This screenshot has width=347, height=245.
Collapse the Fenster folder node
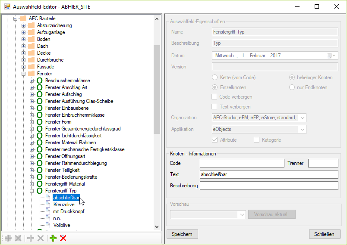coord(23,74)
